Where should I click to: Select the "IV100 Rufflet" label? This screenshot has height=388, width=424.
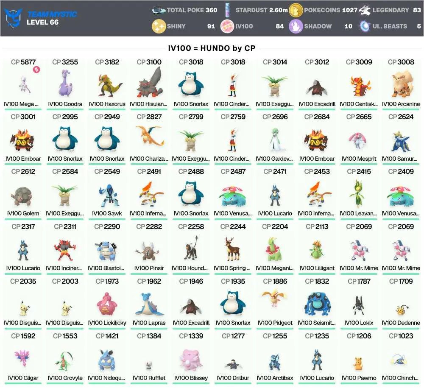149,378
